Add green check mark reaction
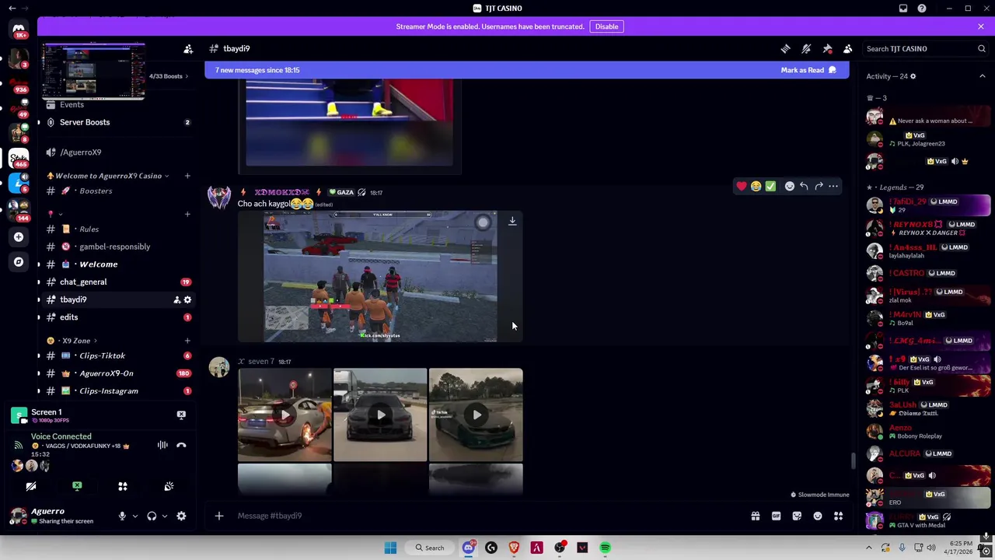This screenshot has height=560, width=995. pyautogui.click(x=770, y=186)
